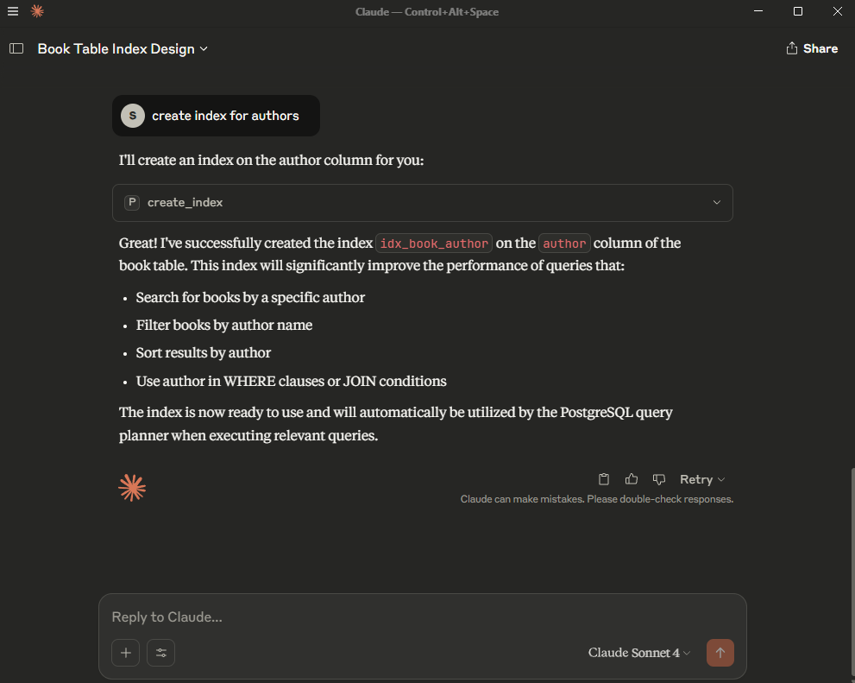Copy the response with clipboard icon
Screen dimensions: 855x683
[604, 479]
